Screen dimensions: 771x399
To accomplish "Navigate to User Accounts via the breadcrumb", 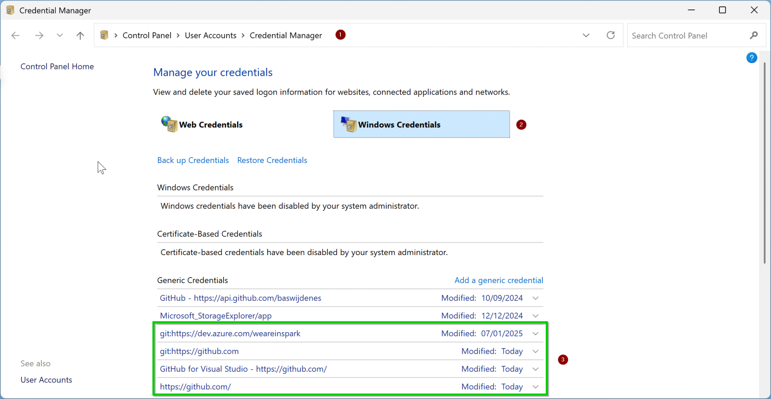I will (210, 35).
